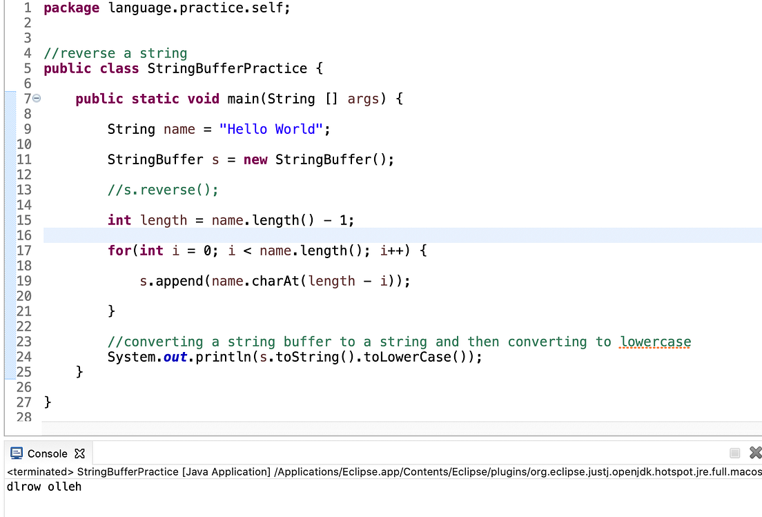This screenshot has height=517, width=762.
Task: Click the closing brace on line 21
Action: (111, 311)
